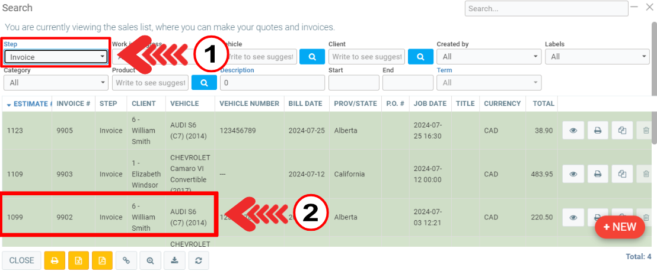This screenshot has height=271, width=657.
Task: Click the zoom magnifier icon in bottom toolbar
Action: tap(150, 260)
